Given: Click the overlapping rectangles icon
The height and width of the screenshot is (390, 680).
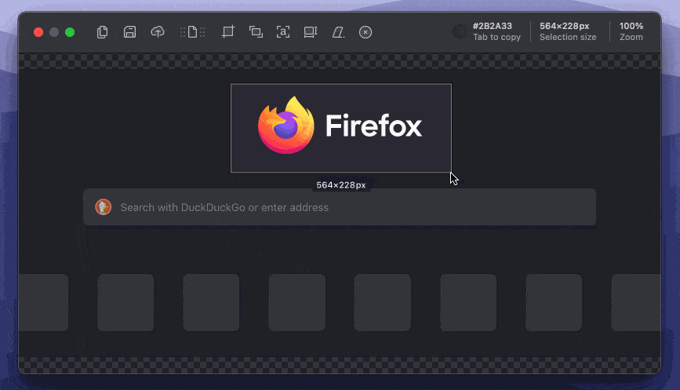Looking at the screenshot, I should (256, 32).
